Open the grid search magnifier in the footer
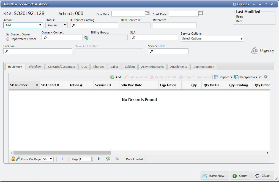 click(117, 159)
